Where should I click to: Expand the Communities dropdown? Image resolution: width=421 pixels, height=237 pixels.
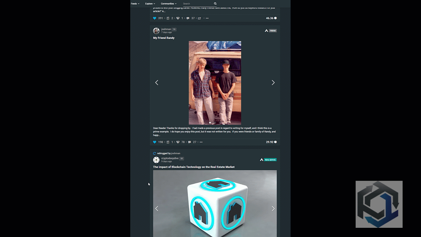coord(169,4)
